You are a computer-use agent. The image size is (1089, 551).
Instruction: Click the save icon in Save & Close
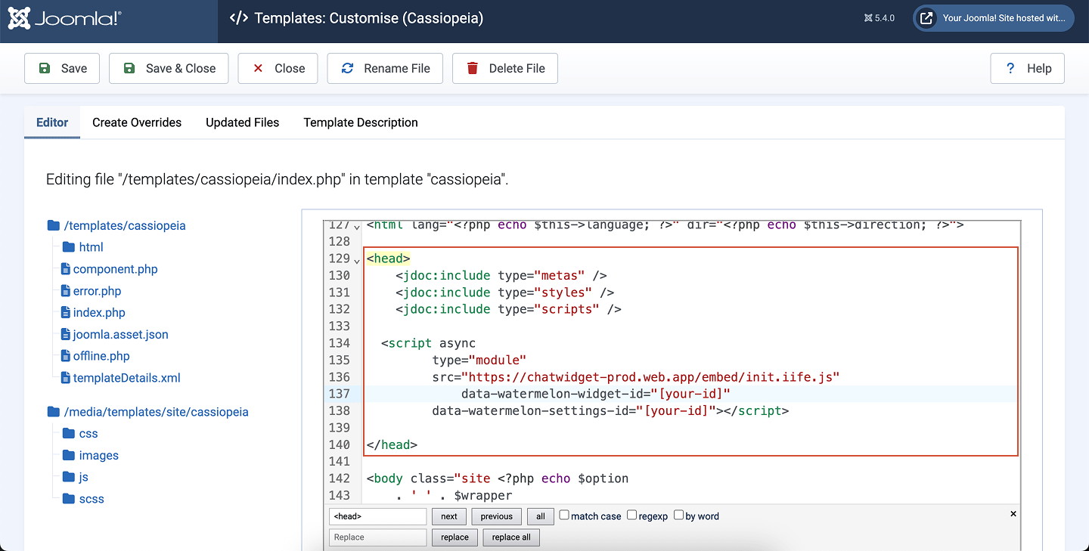[129, 68]
